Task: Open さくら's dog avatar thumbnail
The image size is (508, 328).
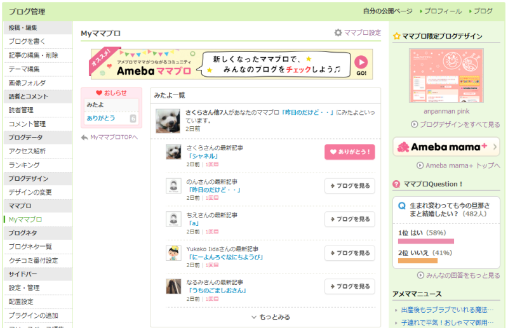Action: pyautogui.click(x=173, y=152)
